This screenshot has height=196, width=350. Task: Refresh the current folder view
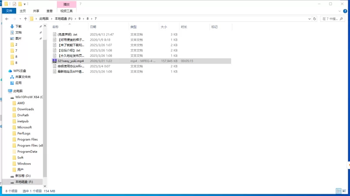coord(315,19)
